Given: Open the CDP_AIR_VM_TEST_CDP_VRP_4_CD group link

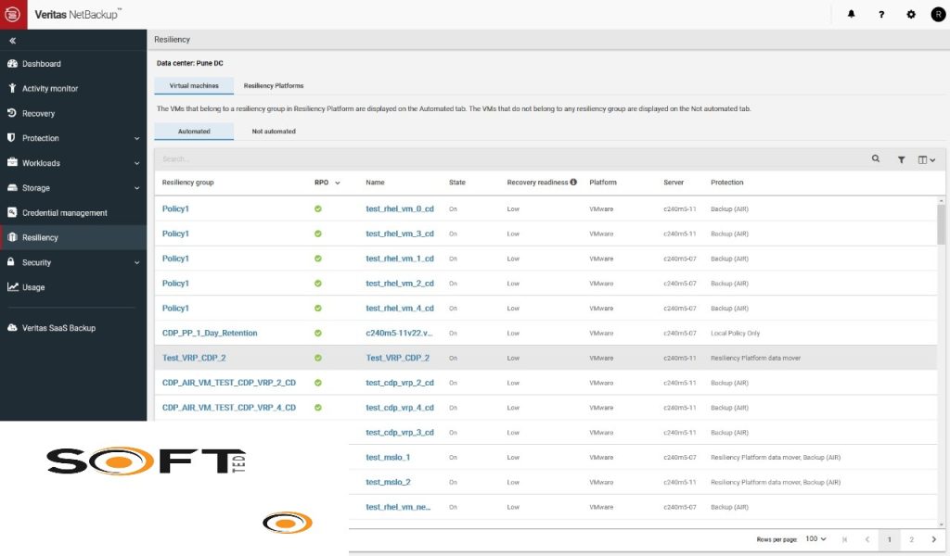Looking at the screenshot, I should tap(229, 407).
